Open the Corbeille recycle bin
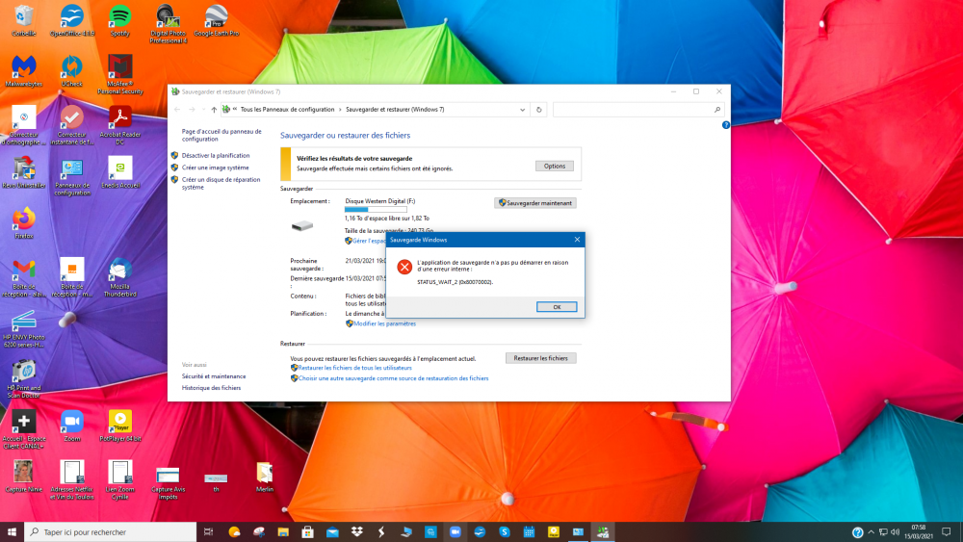 23,17
